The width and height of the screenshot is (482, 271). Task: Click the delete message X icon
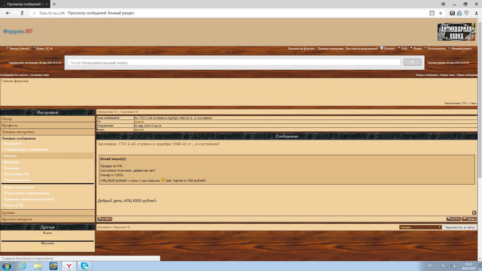pos(474,213)
